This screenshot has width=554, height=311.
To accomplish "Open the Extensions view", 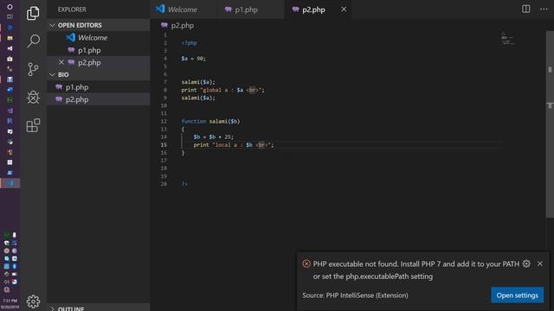I will click(x=33, y=125).
